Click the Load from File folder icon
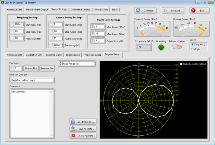 pos(73,122)
